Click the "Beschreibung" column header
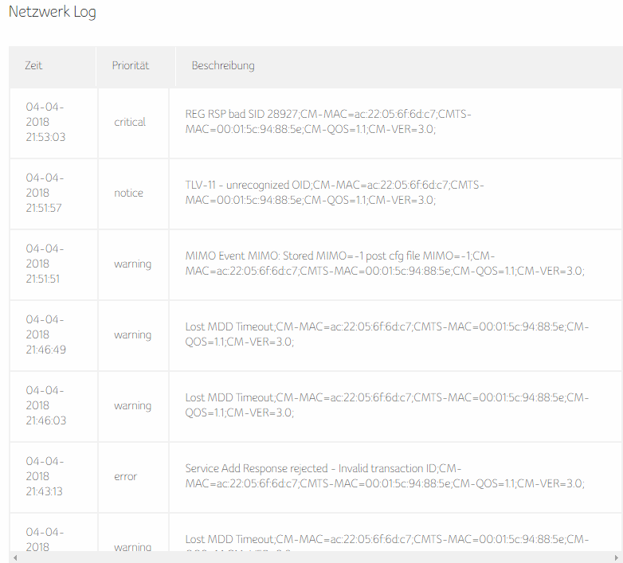 coord(223,66)
